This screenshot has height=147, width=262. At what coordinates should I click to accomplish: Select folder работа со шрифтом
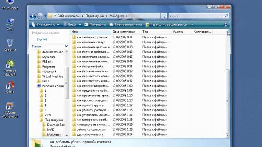pos(89,129)
